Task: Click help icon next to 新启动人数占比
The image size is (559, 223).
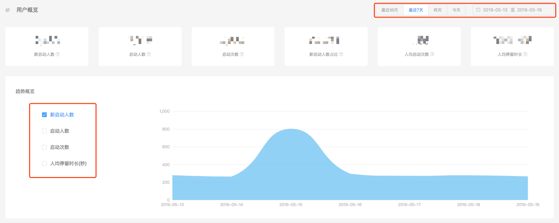Action: pos(341,54)
